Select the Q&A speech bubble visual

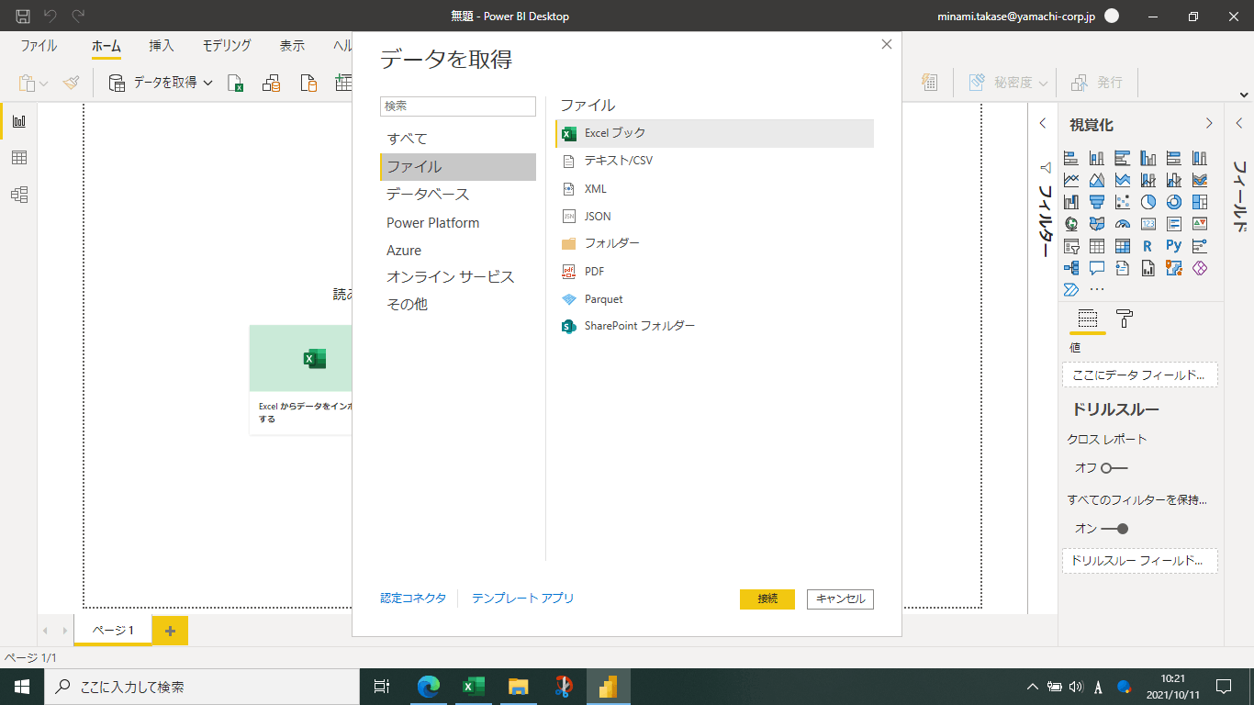click(x=1097, y=268)
